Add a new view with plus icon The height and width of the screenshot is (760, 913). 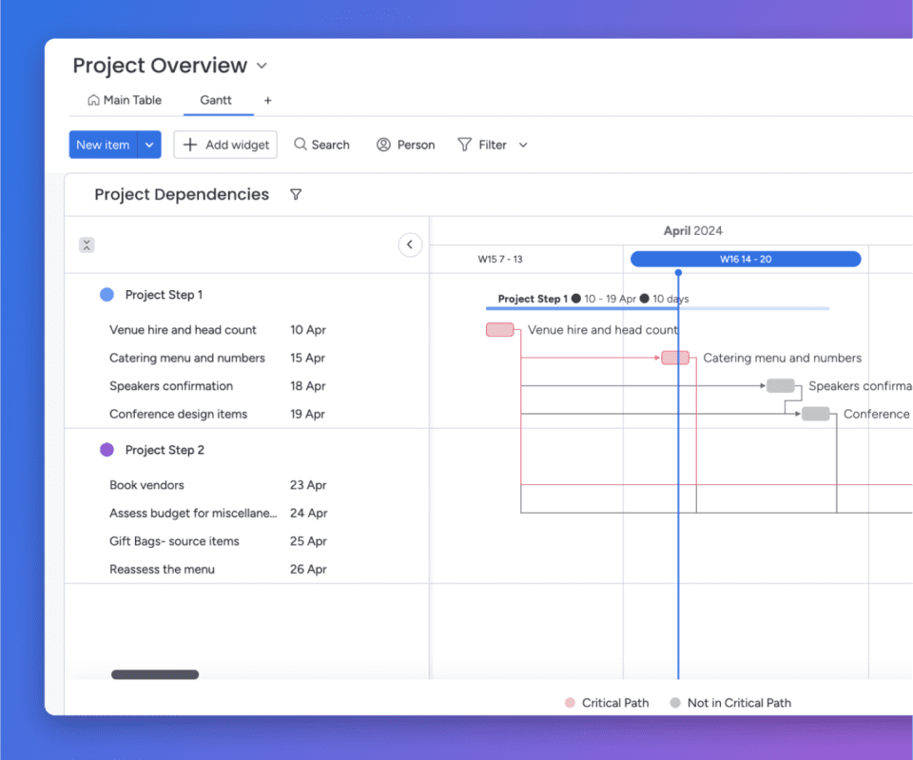(268, 100)
